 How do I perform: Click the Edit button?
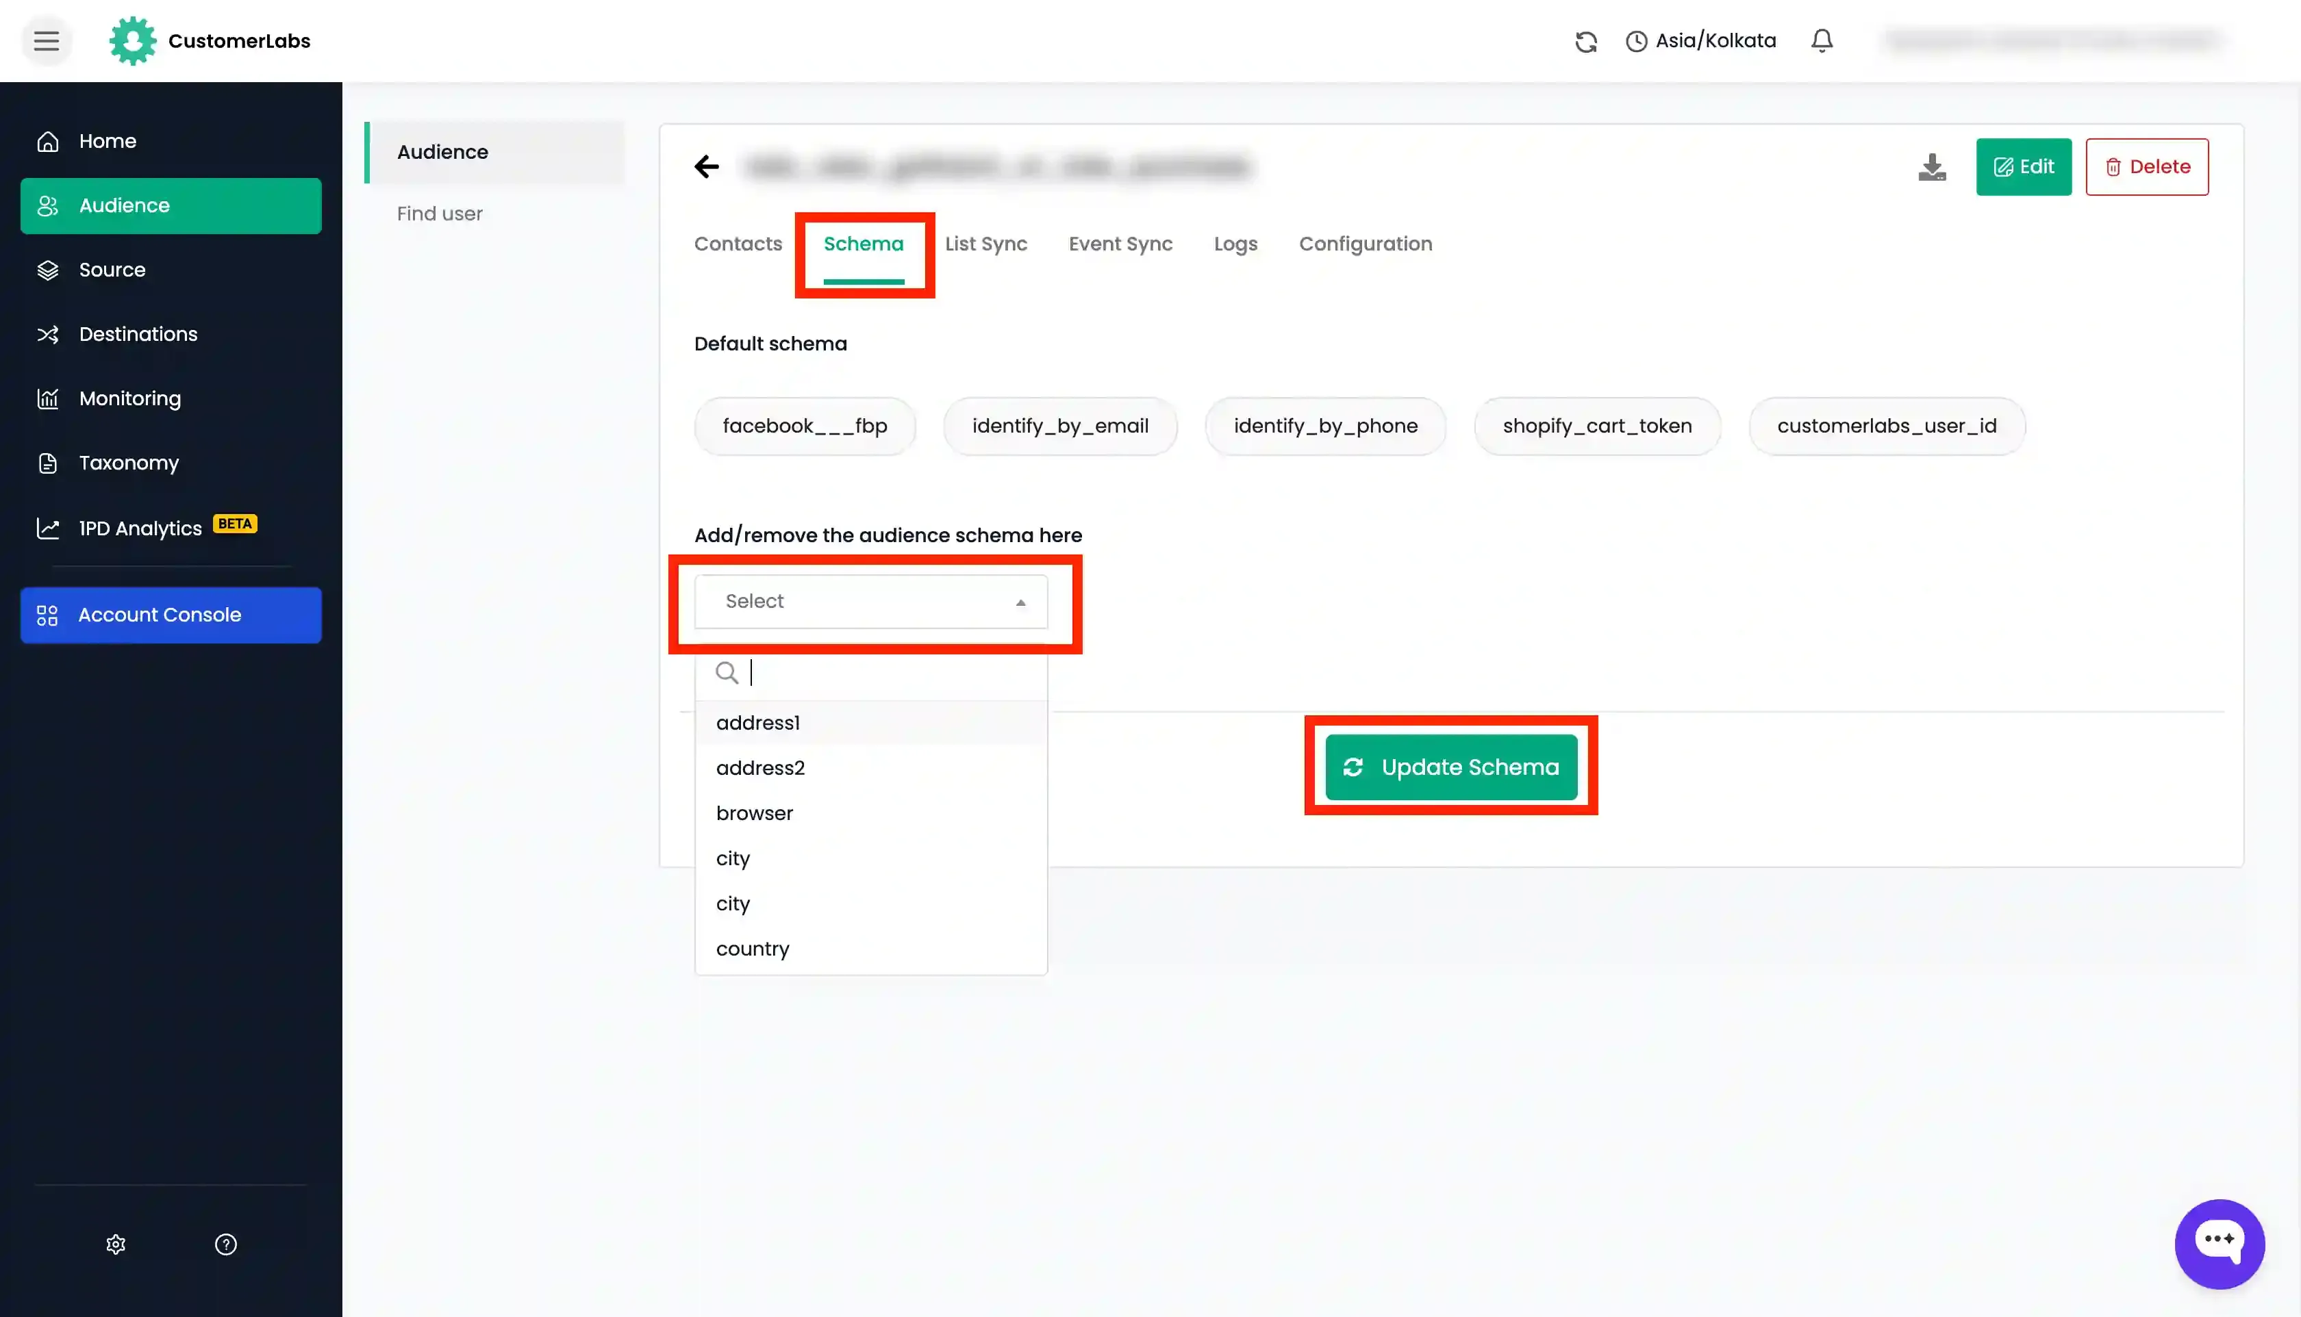click(2023, 166)
